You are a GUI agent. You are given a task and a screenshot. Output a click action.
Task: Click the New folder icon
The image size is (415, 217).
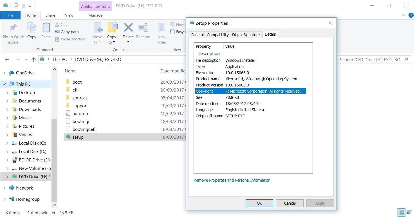pos(161,28)
